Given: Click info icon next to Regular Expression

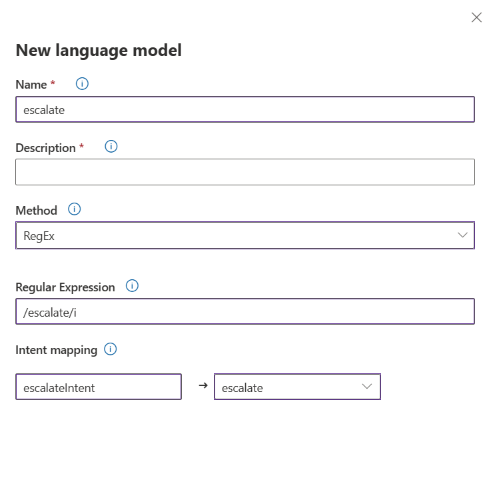Looking at the screenshot, I should (132, 286).
